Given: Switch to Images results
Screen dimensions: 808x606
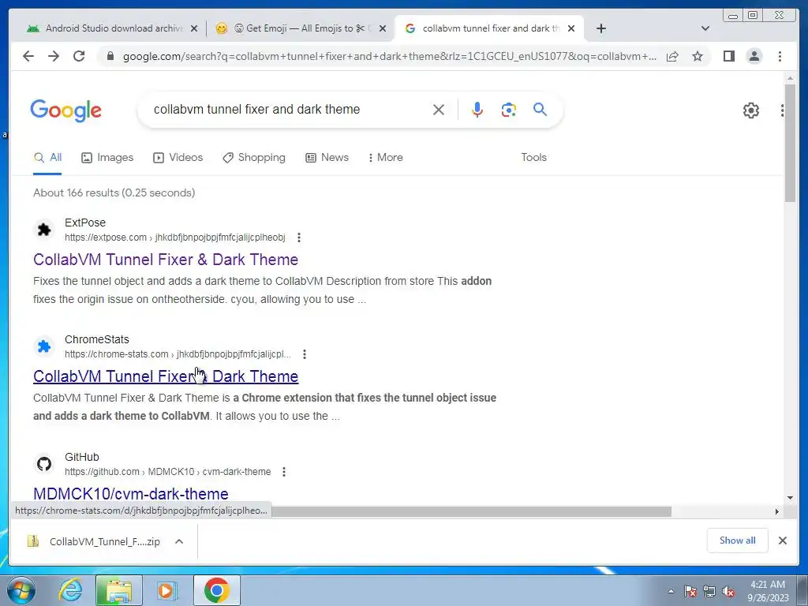Looking at the screenshot, I should click(x=107, y=158).
